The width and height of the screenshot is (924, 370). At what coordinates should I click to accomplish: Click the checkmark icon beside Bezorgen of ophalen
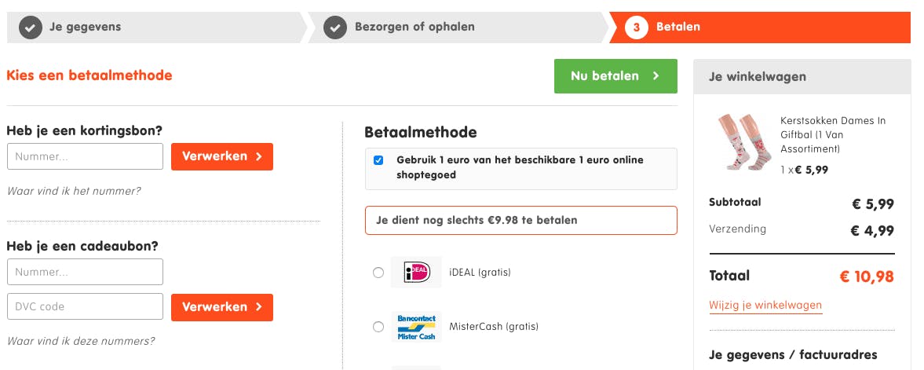pos(336,27)
